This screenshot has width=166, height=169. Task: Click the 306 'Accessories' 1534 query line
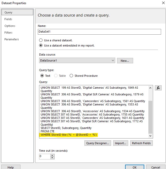(x=92, y=111)
